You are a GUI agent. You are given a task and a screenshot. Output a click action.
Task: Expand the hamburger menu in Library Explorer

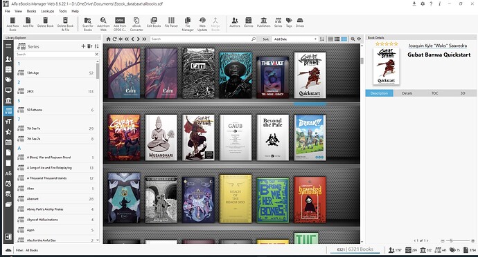(8, 46)
